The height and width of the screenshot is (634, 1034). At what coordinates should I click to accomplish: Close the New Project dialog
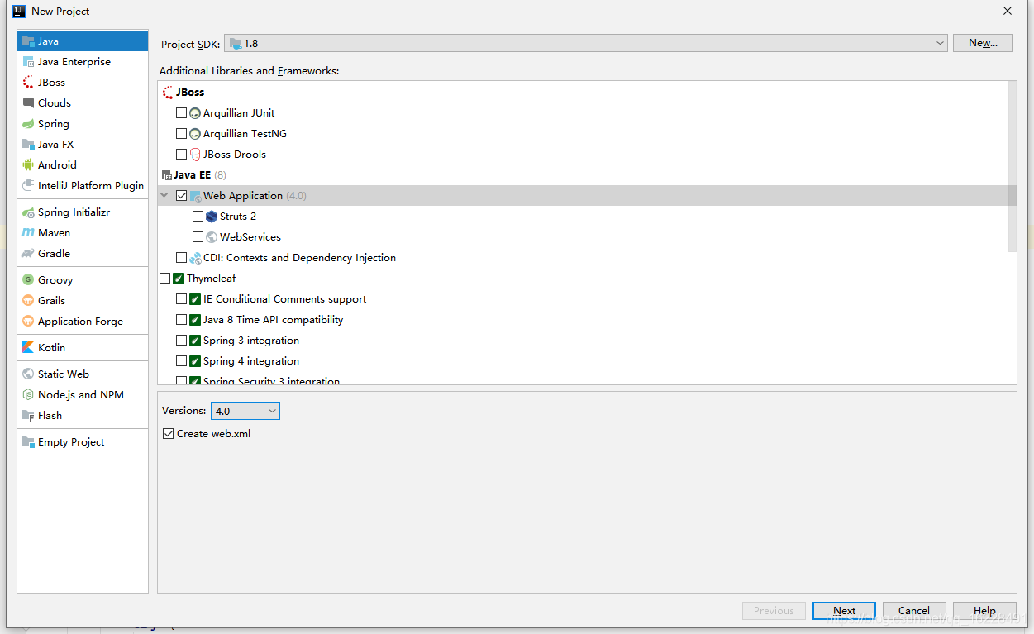point(1008,11)
